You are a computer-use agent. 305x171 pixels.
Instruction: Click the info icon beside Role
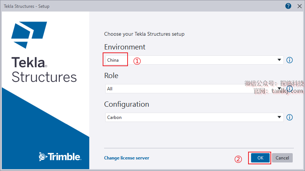[x=290, y=89]
